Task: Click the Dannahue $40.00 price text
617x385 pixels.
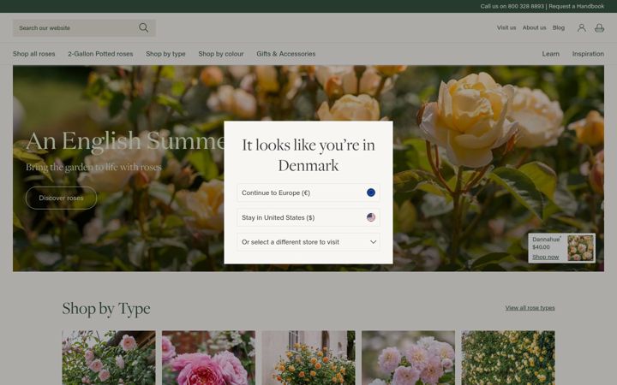Action: [x=541, y=247]
